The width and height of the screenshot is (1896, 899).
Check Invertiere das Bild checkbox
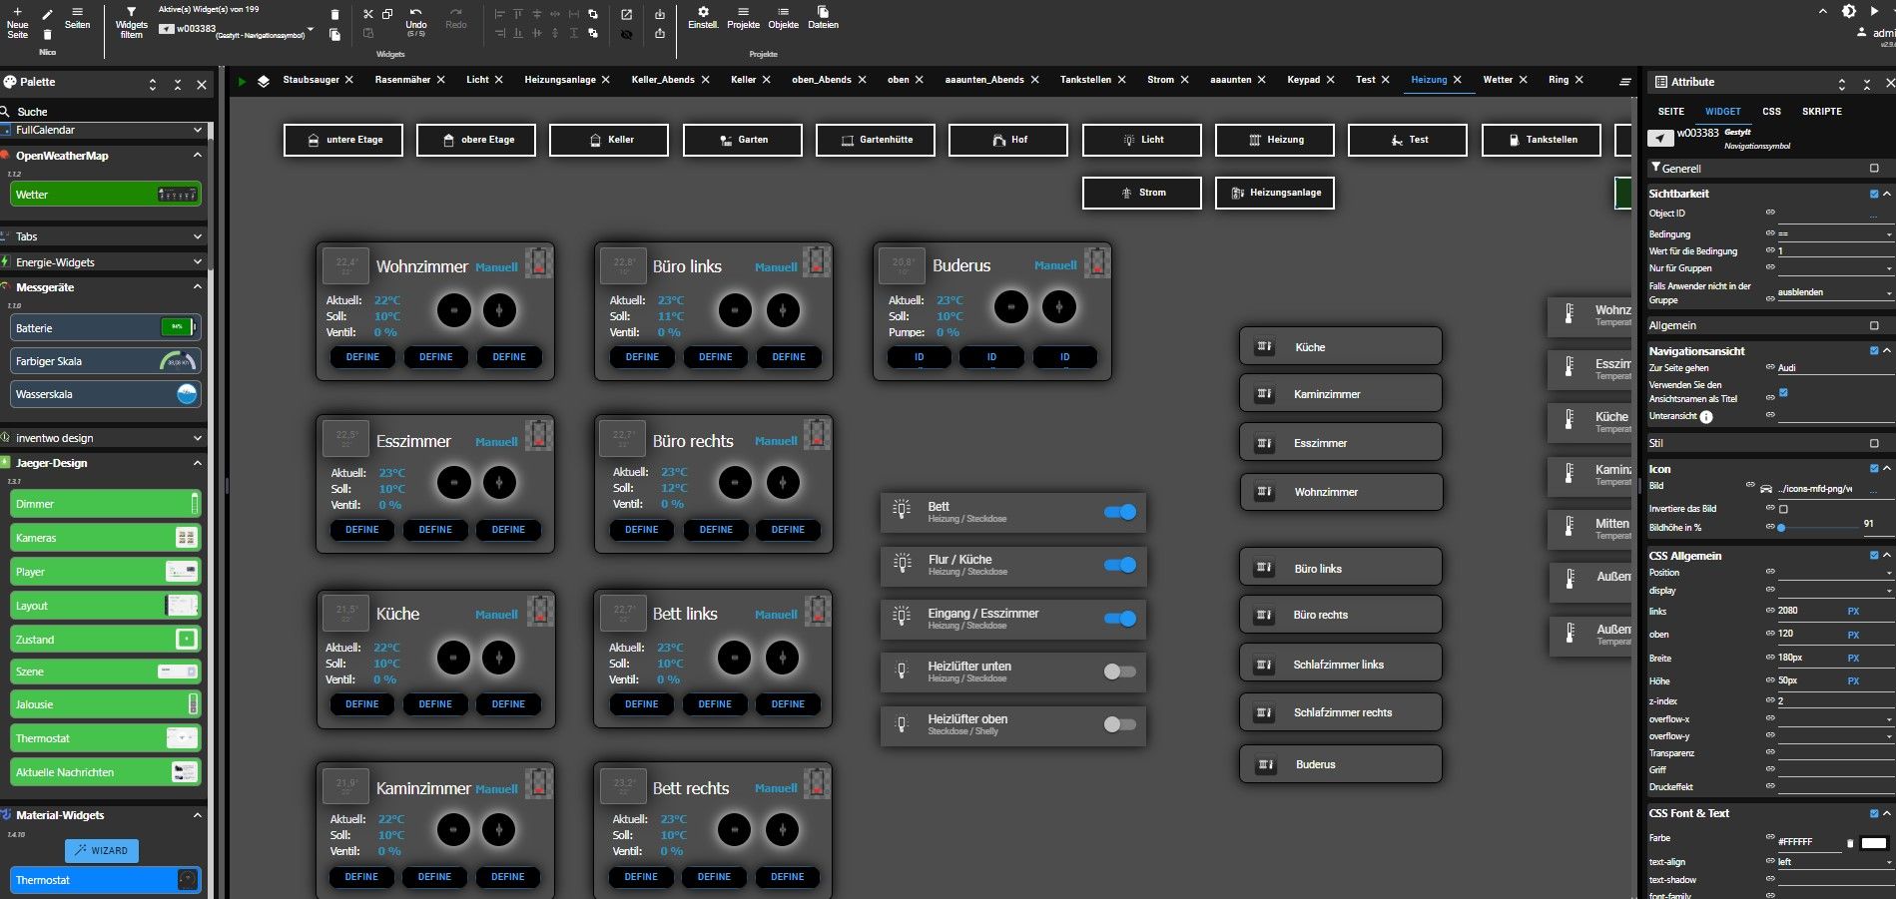[x=1783, y=509]
